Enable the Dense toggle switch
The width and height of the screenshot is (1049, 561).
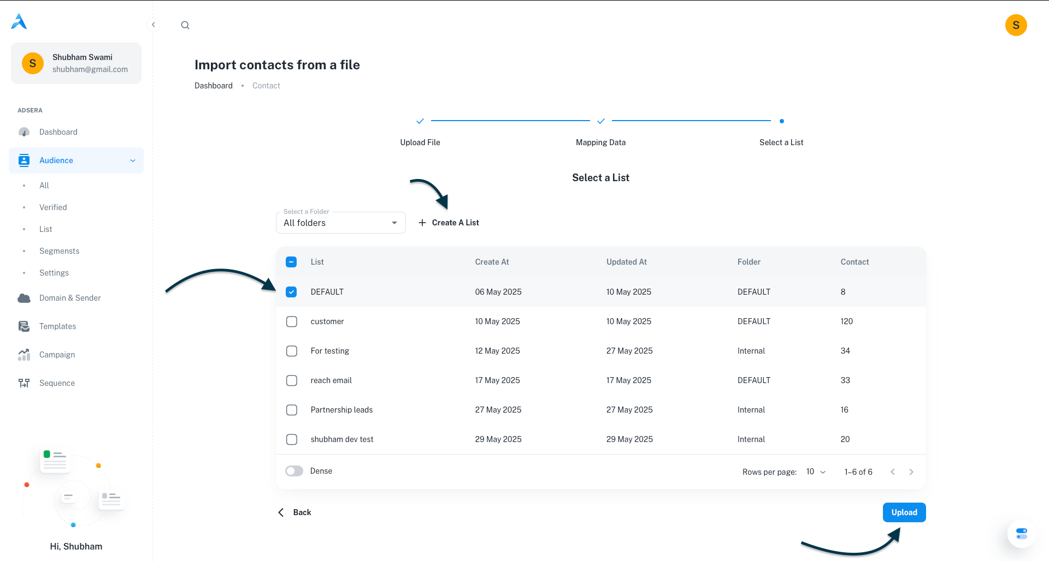pos(294,471)
